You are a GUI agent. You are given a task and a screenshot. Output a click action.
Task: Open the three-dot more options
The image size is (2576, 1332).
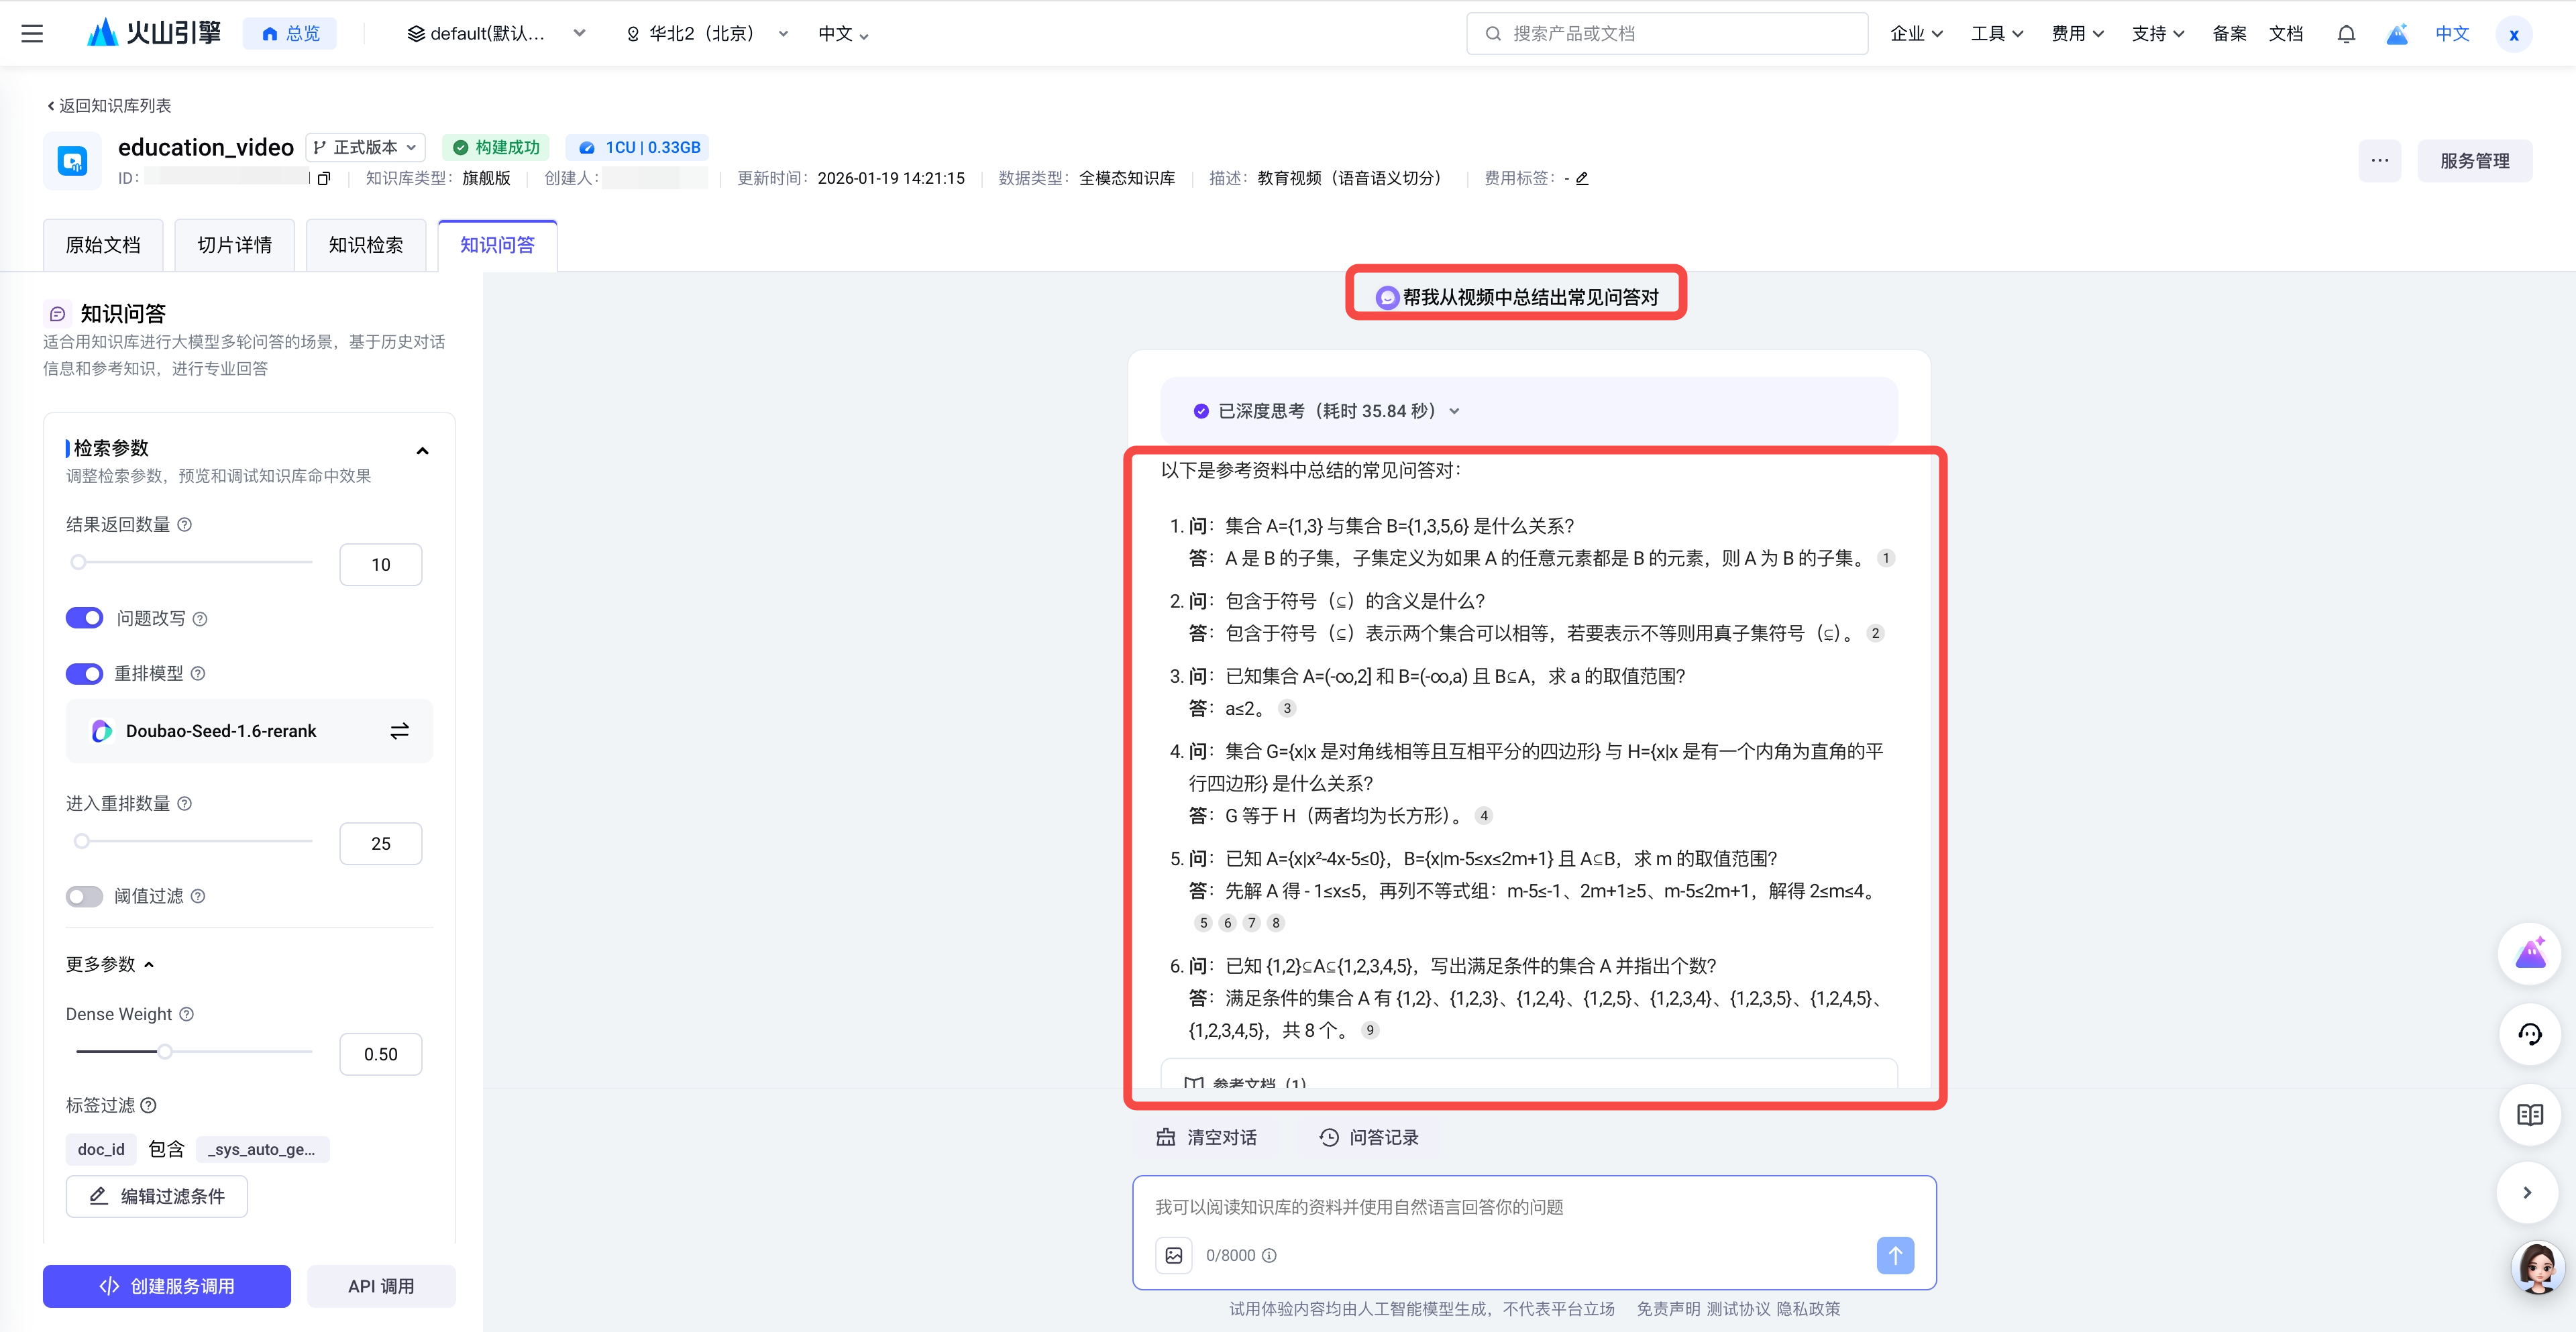click(x=2379, y=161)
